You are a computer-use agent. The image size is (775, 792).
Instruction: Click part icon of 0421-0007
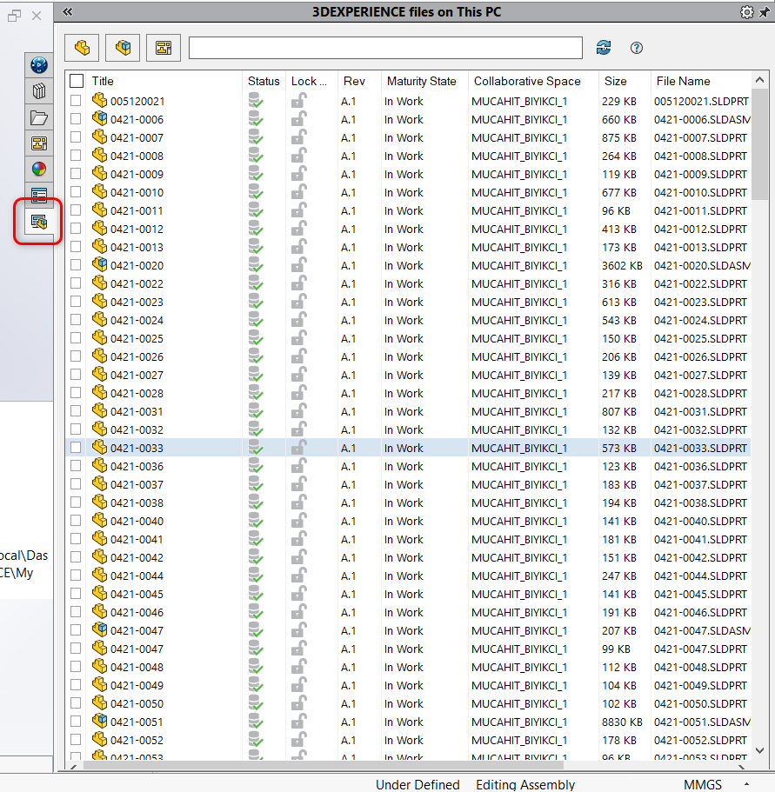pos(100,136)
